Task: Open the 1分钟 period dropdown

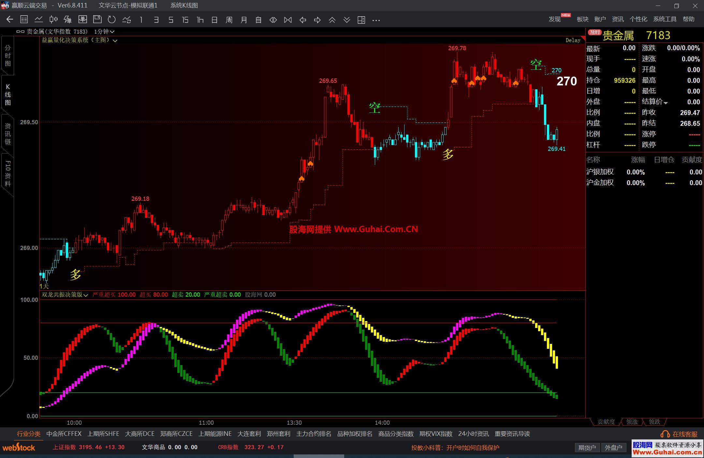Action: [104, 32]
